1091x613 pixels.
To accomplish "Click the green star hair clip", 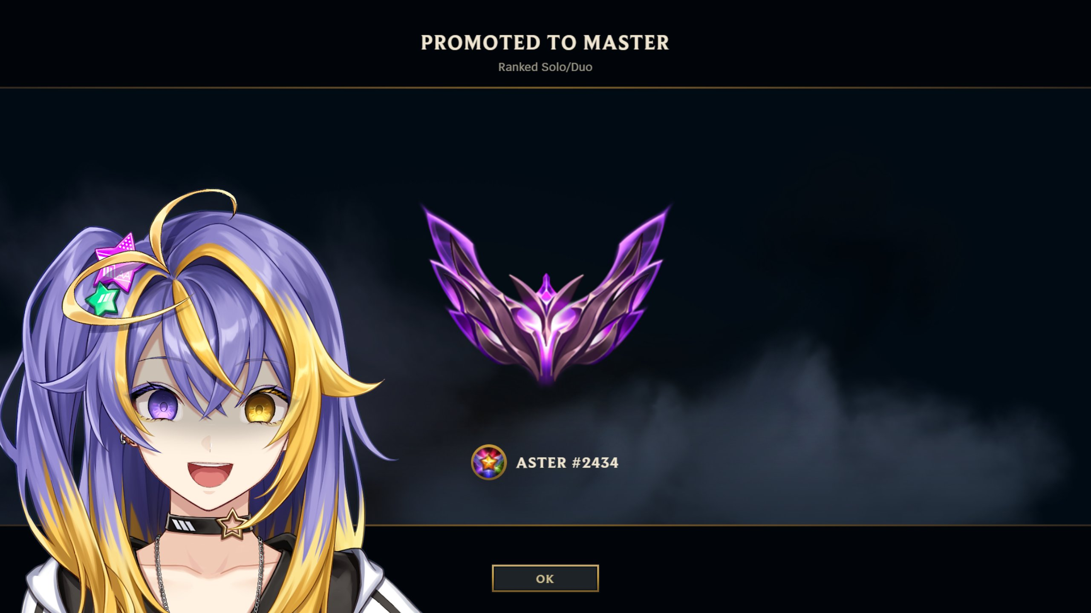I will tap(103, 300).
